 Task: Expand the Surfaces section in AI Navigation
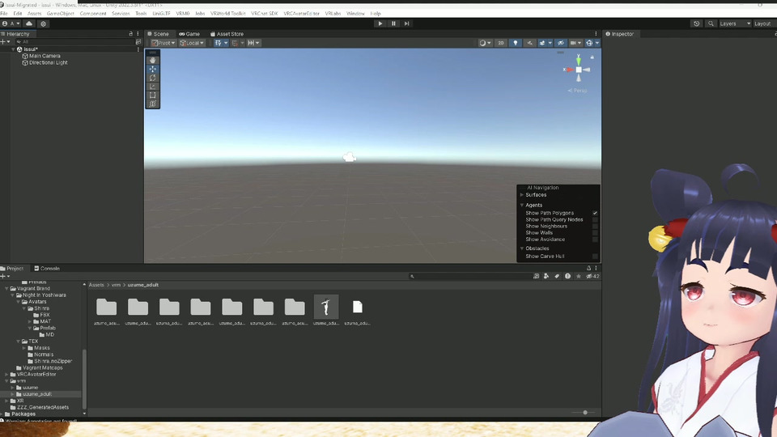point(522,195)
